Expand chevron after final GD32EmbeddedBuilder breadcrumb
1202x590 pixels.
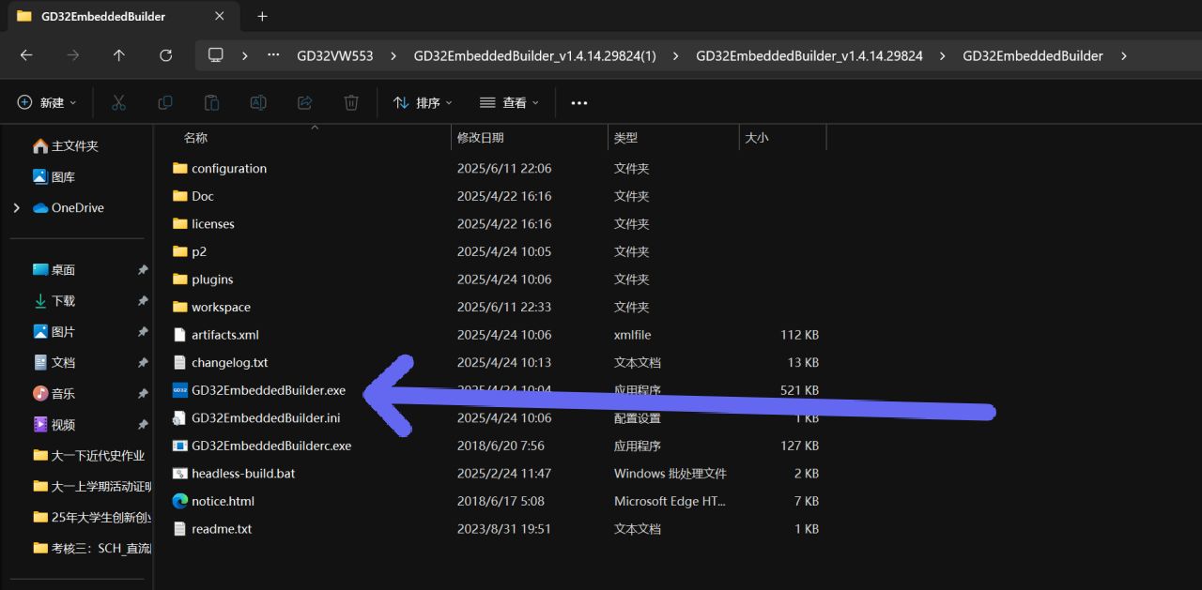pos(1123,55)
